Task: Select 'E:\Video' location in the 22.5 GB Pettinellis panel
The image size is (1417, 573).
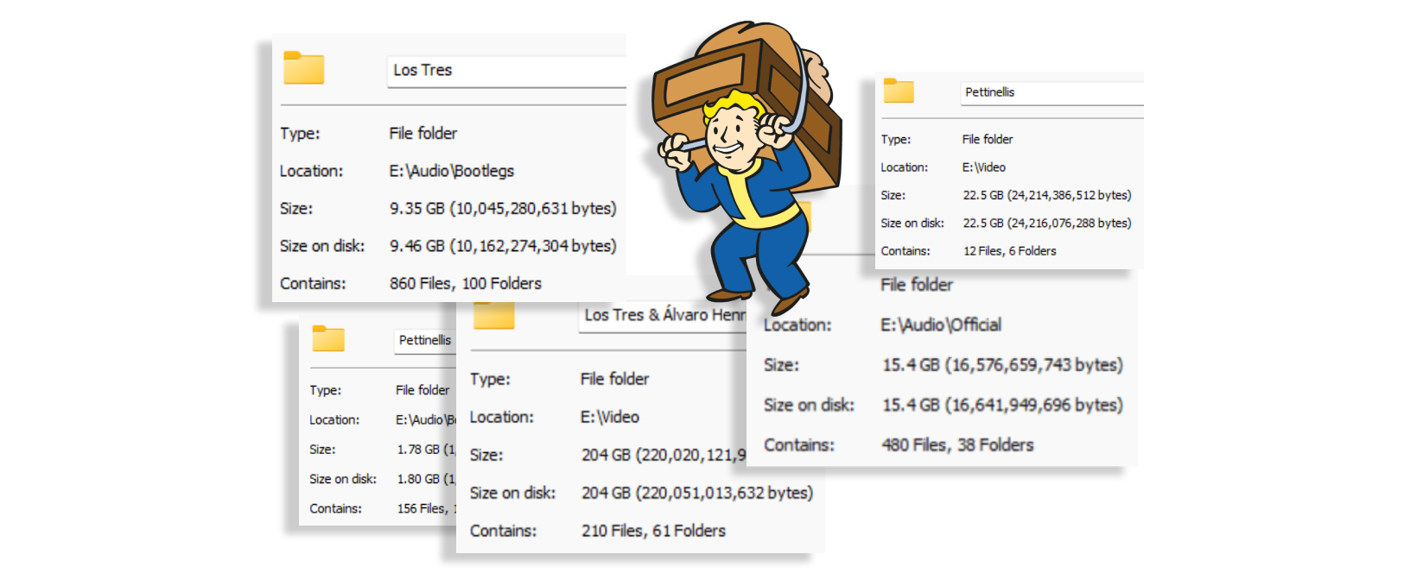Action: click(x=984, y=167)
